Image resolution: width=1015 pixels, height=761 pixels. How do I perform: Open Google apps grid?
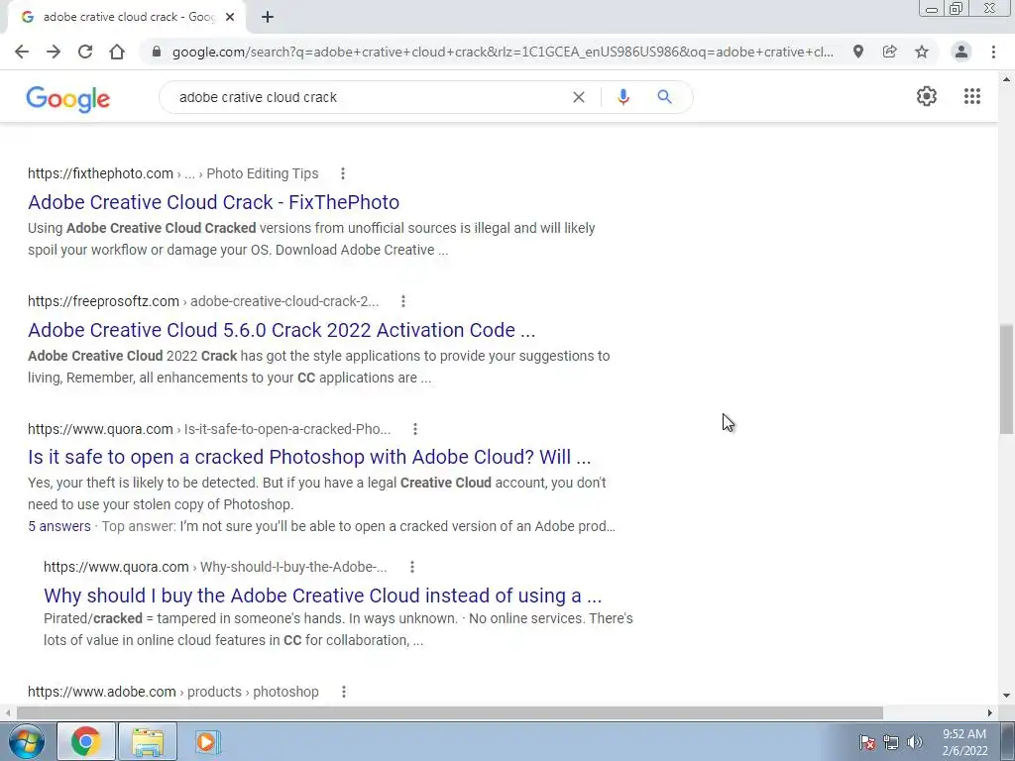(972, 96)
